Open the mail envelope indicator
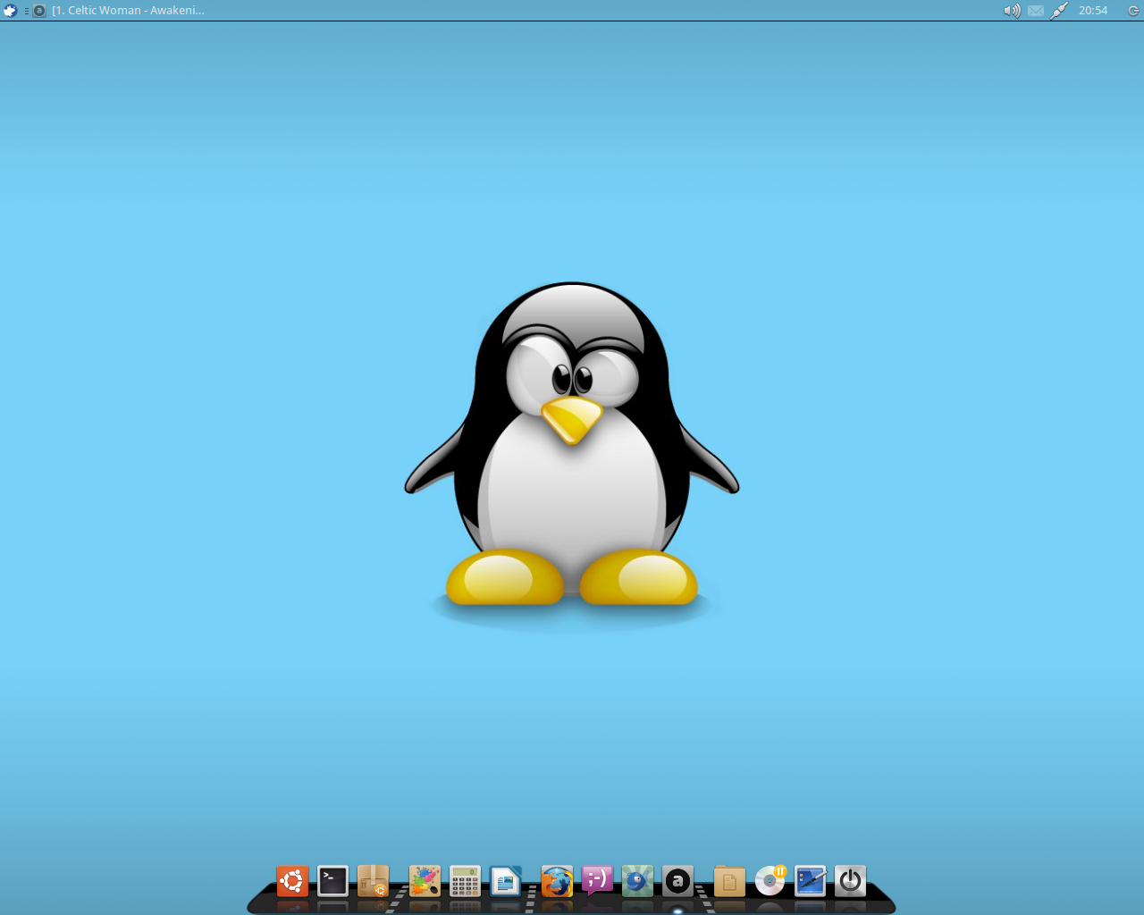The height and width of the screenshot is (915, 1144). point(1036,11)
